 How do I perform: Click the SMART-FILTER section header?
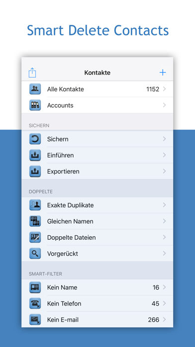coord(45,274)
